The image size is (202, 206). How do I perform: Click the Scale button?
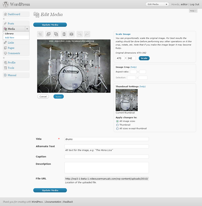[x=144, y=58]
